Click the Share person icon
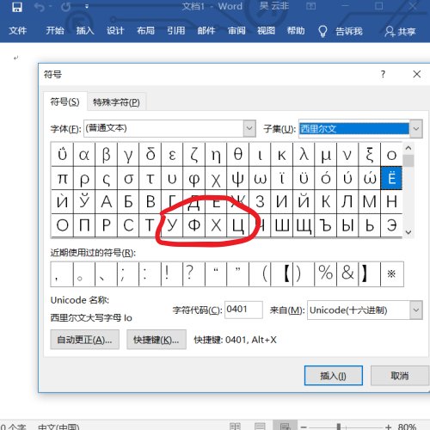 (x=390, y=31)
